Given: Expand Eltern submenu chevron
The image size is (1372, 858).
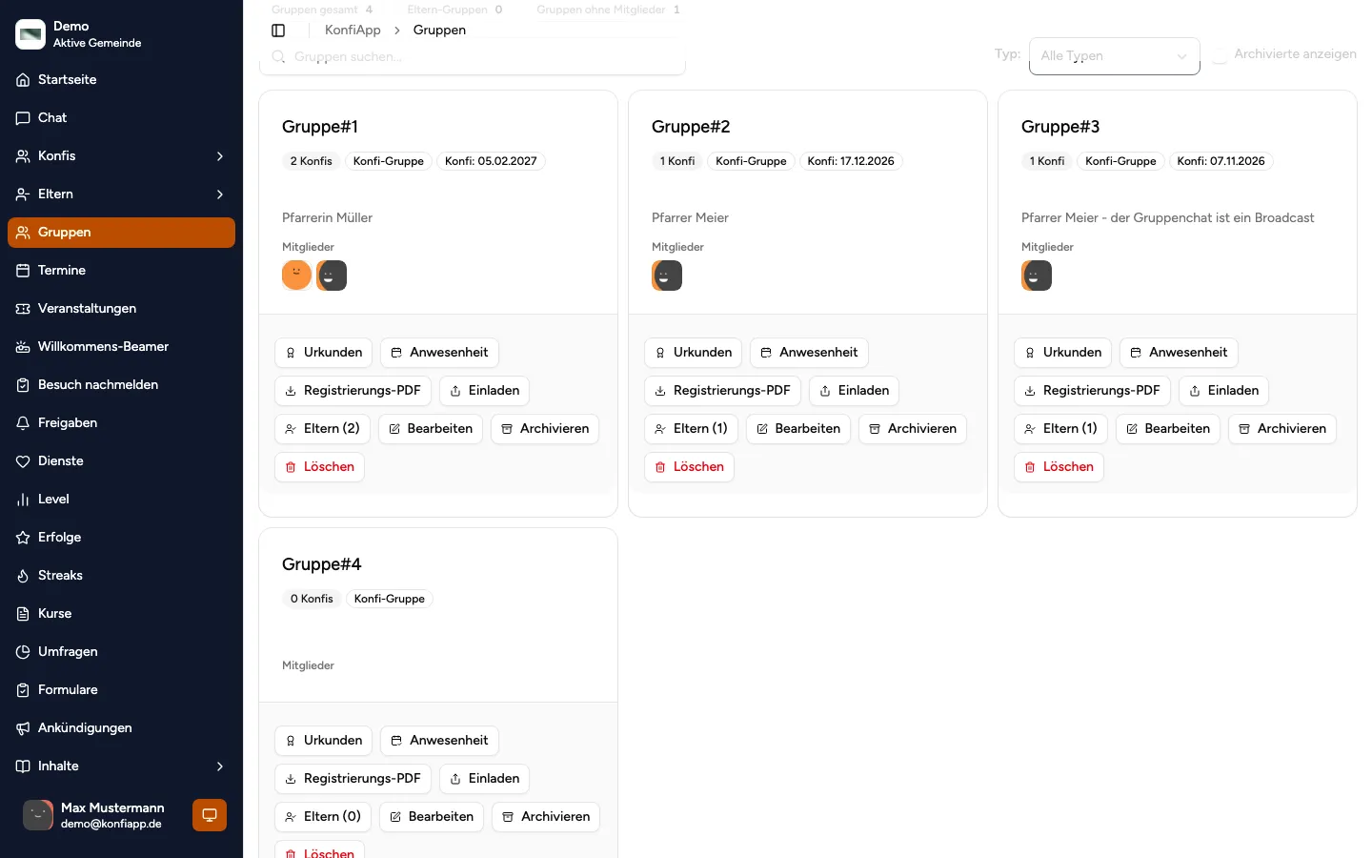Looking at the screenshot, I should [220, 194].
